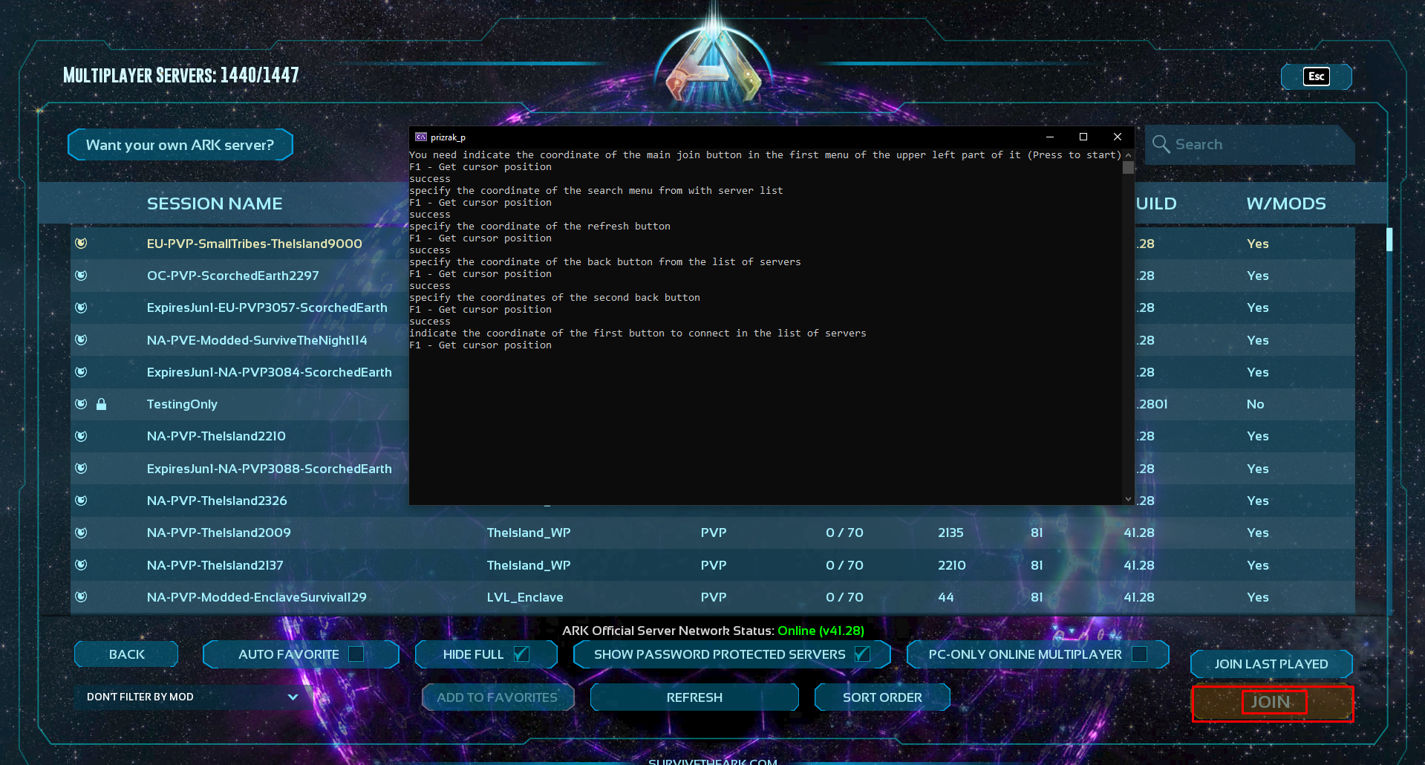The height and width of the screenshot is (765, 1425).
Task: Select server NA-PVP-TheIsland2326
Action: pos(216,501)
